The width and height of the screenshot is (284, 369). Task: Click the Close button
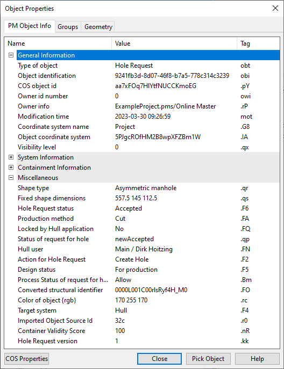159,359
